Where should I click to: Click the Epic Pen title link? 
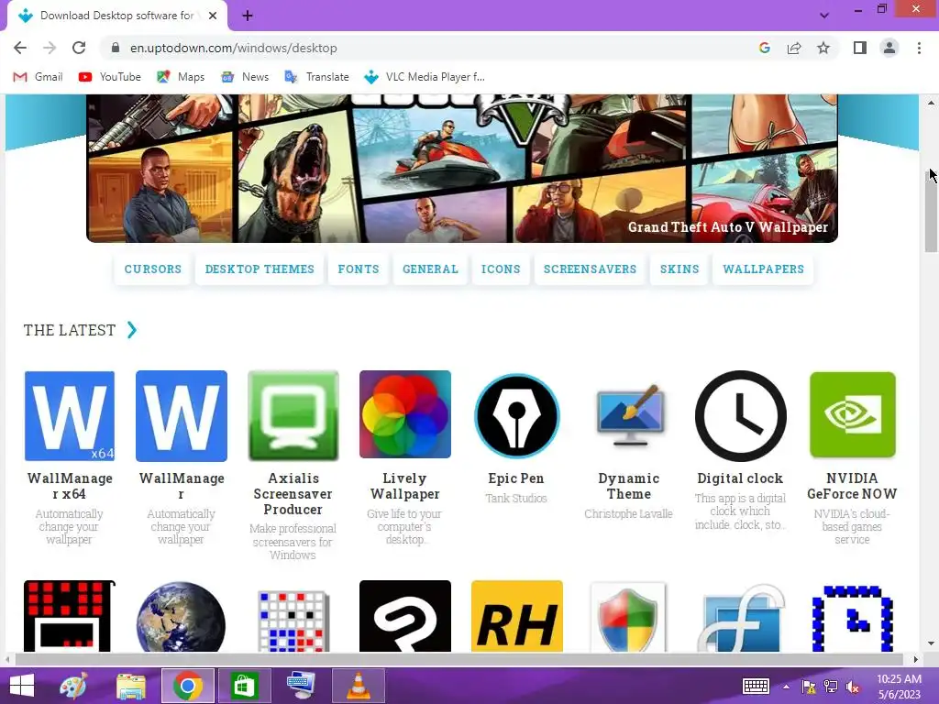(516, 478)
